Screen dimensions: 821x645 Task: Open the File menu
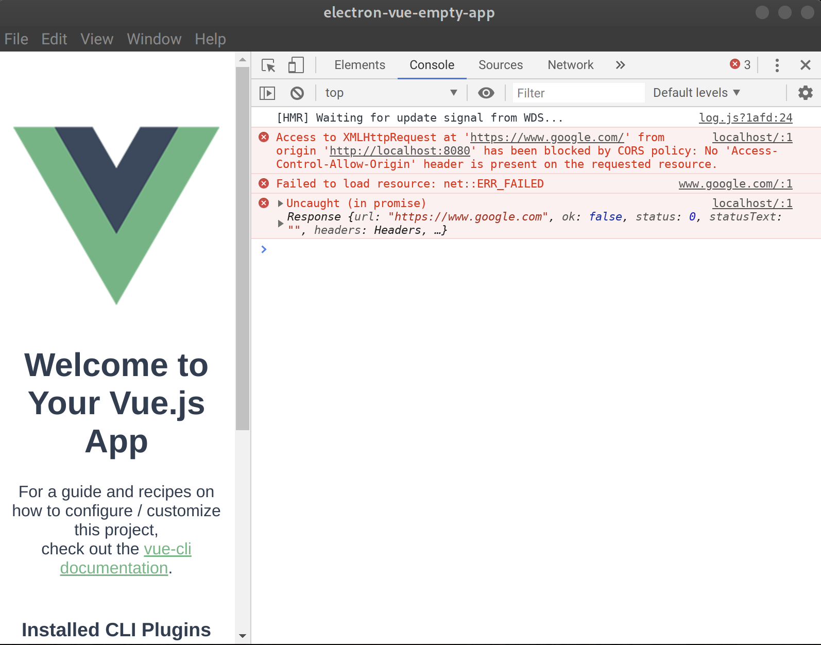pyautogui.click(x=16, y=39)
